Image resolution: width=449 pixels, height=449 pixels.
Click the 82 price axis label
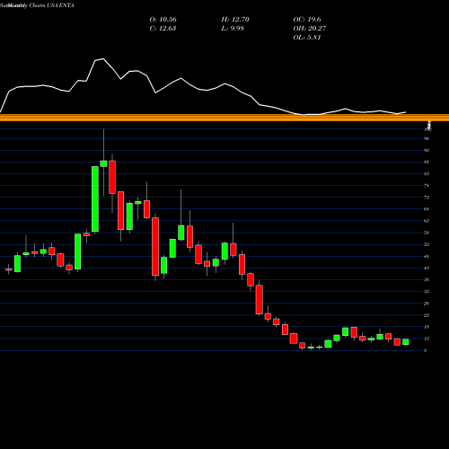click(x=427, y=173)
